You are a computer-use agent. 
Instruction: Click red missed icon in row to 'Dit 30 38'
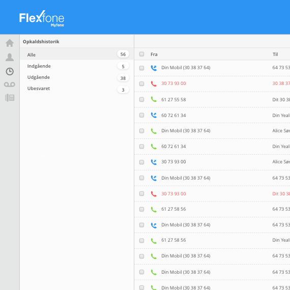pos(154,194)
